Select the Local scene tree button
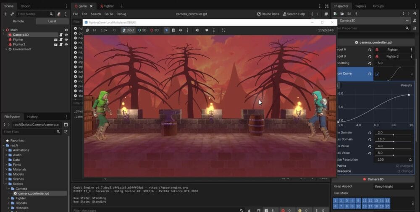This screenshot has width=420, height=212. click(52, 21)
